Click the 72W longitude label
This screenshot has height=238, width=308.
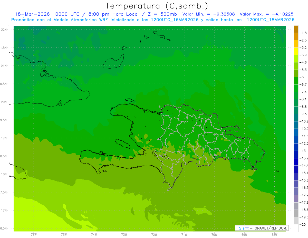154,235
